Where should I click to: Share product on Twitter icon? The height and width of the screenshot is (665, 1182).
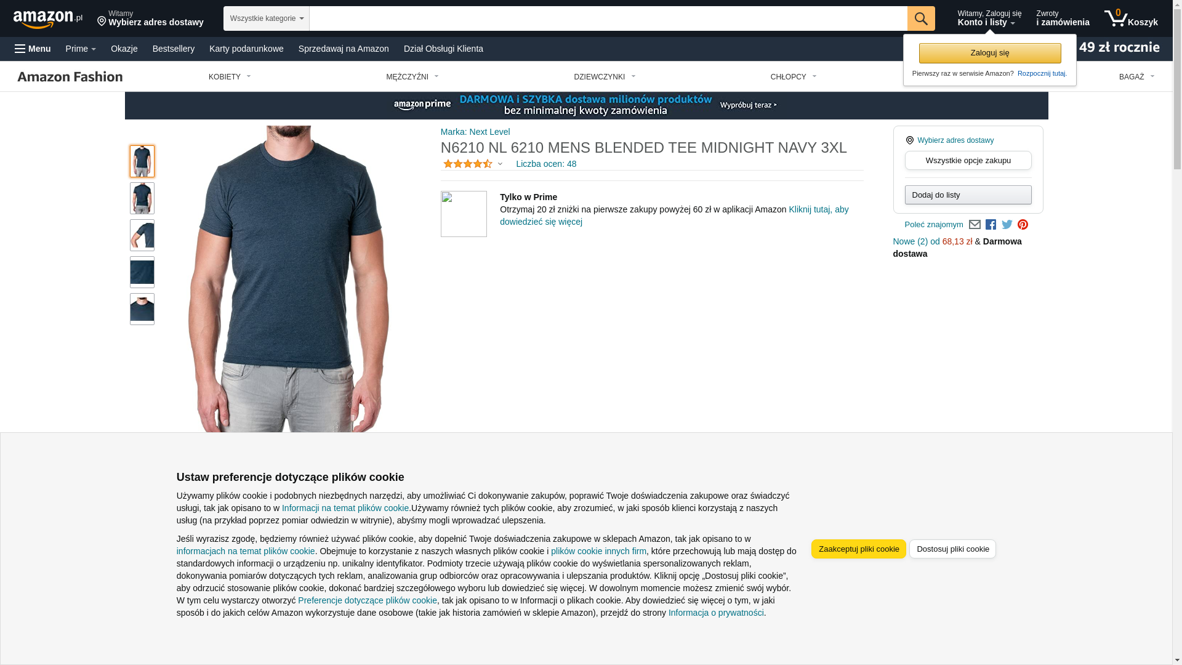coord(1007,225)
